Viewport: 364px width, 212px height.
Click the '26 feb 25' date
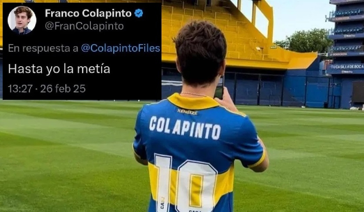coord(63,89)
